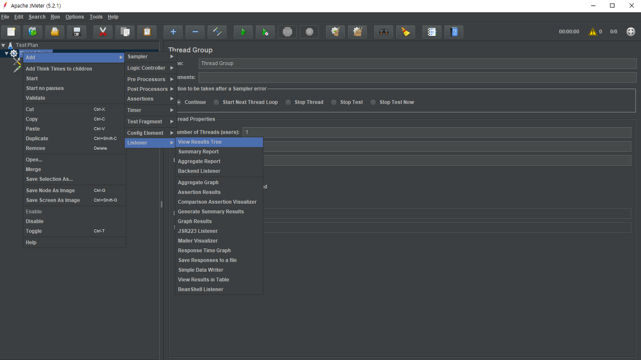
Task: Click the Stop toolbar icon
Action: coord(287,32)
